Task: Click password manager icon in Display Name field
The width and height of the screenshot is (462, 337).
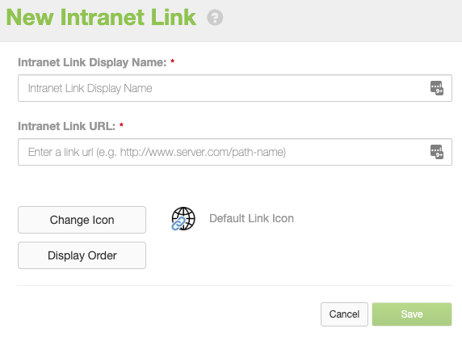Action: pyautogui.click(x=437, y=88)
